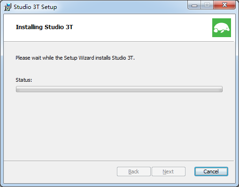Viewport: 239px width, 187px height.
Task: Click the Status: label
Action: coord(24,80)
